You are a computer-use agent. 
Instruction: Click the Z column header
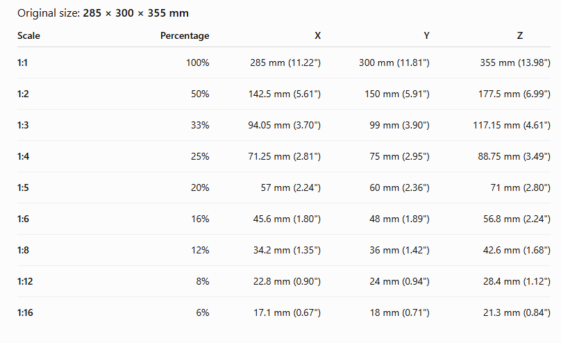(520, 36)
